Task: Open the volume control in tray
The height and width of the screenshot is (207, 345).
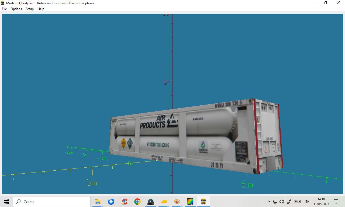Action: (282, 202)
